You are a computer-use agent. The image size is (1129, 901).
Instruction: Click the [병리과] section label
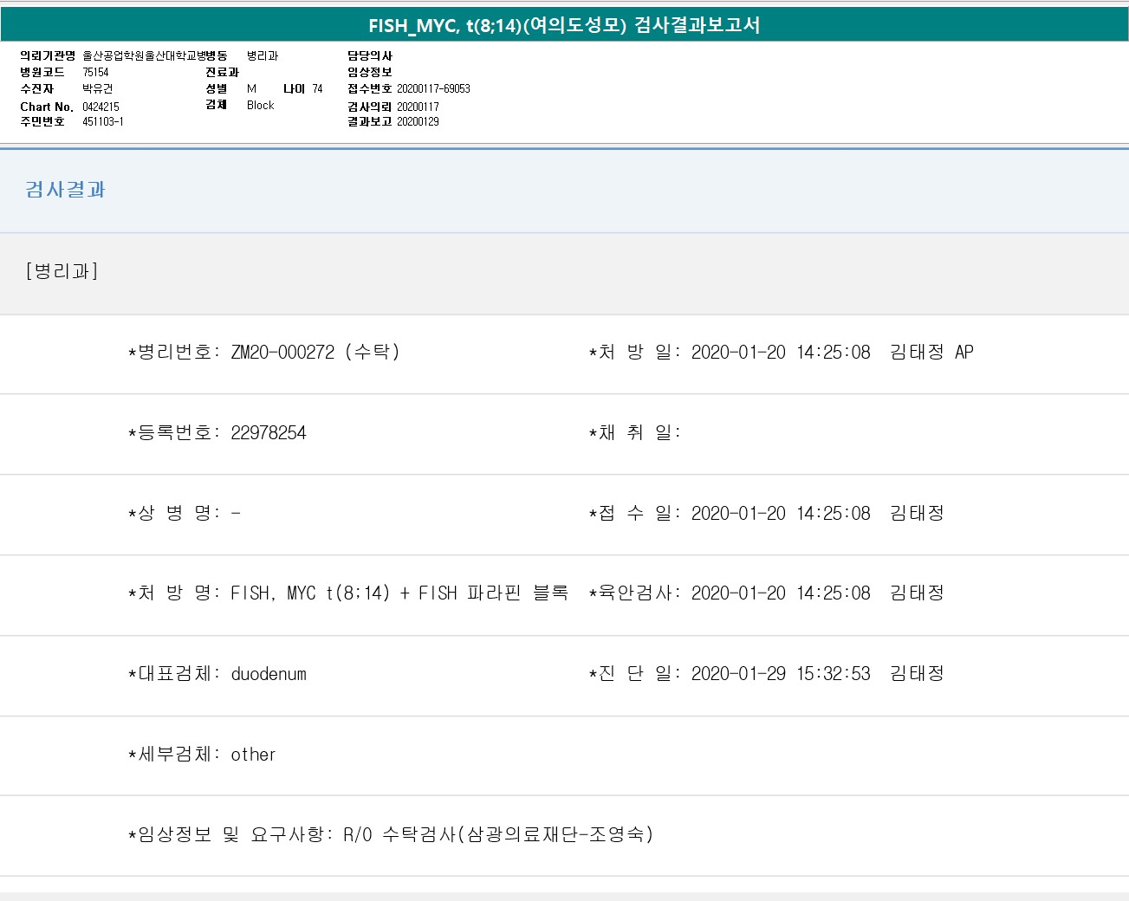pyautogui.click(x=62, y=271)
